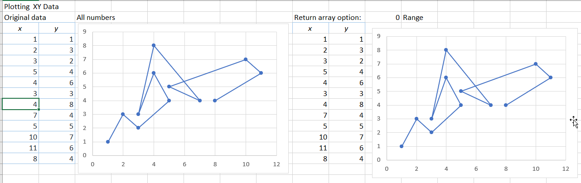
Task: Click the x-axis label 12 on the left chart
Action: [x=276, y=164]
